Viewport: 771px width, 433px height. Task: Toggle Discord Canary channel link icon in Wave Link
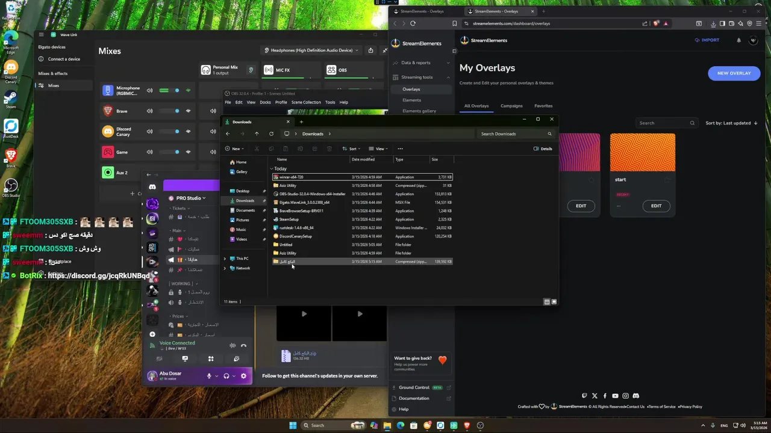click(x=189, y=132)
